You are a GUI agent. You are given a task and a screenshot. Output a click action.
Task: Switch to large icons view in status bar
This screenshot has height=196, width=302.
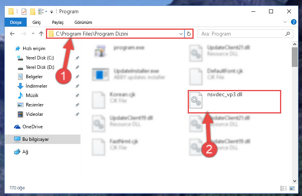pyautogui.click(x=292, y=188)
